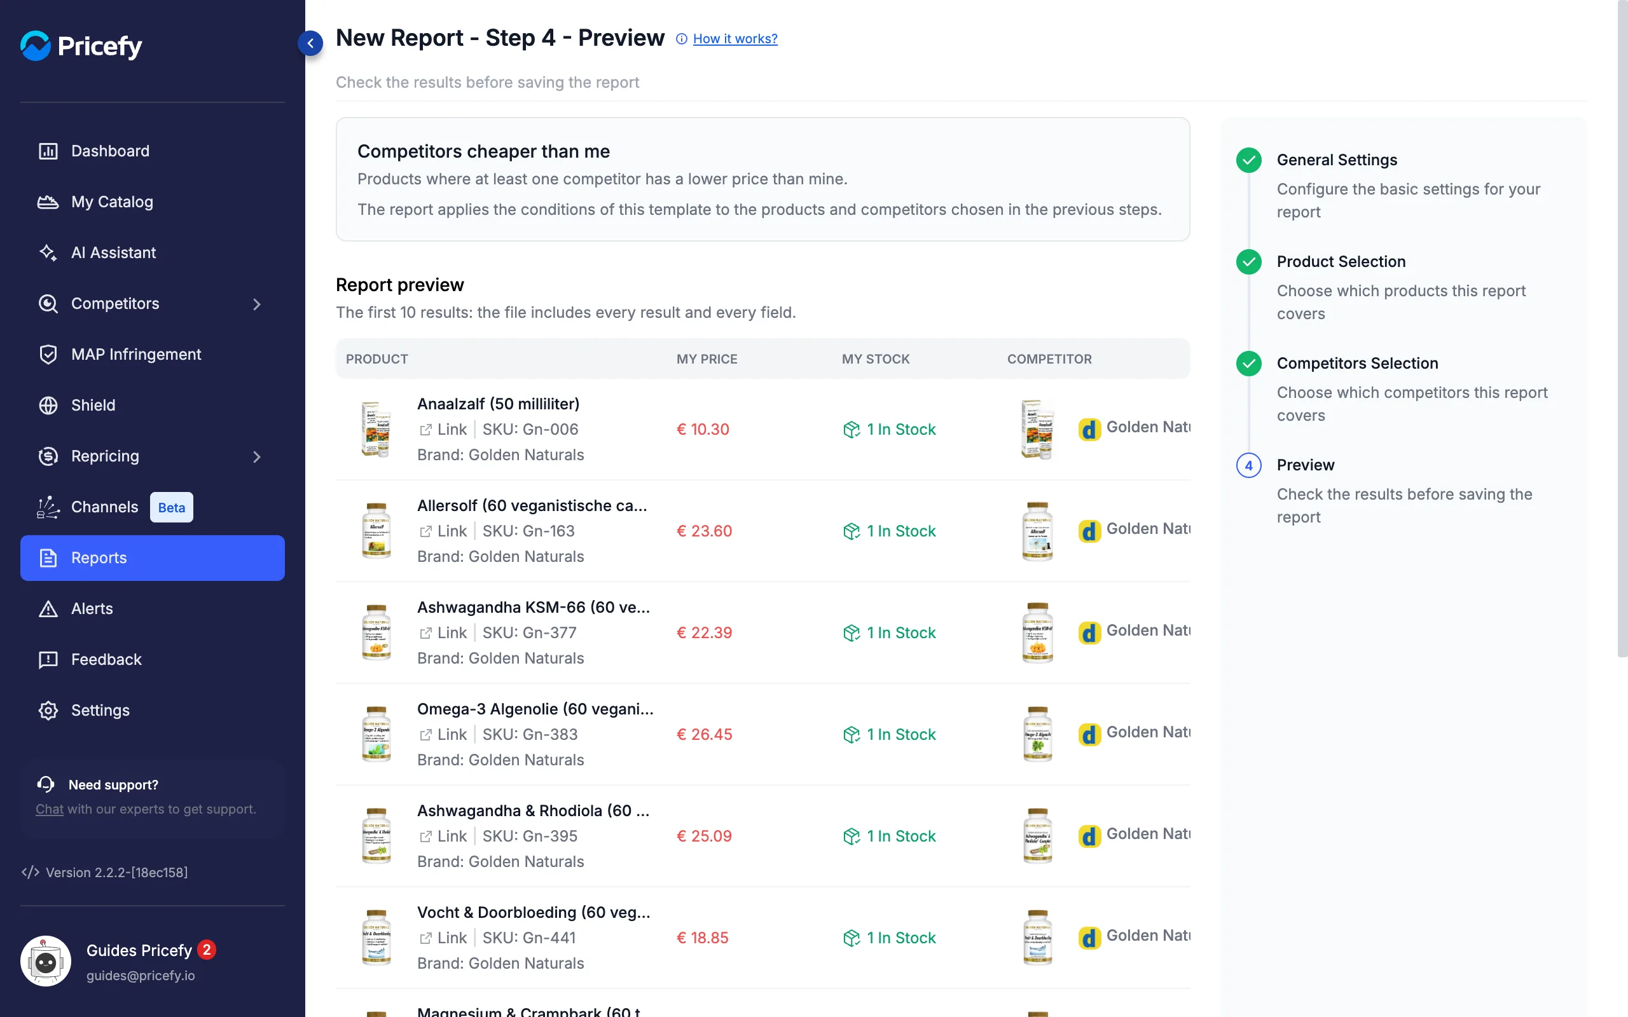Click competitor store icon in Omega-3 row
Screen dimensions: 1628x1017
pos(1089,735)
